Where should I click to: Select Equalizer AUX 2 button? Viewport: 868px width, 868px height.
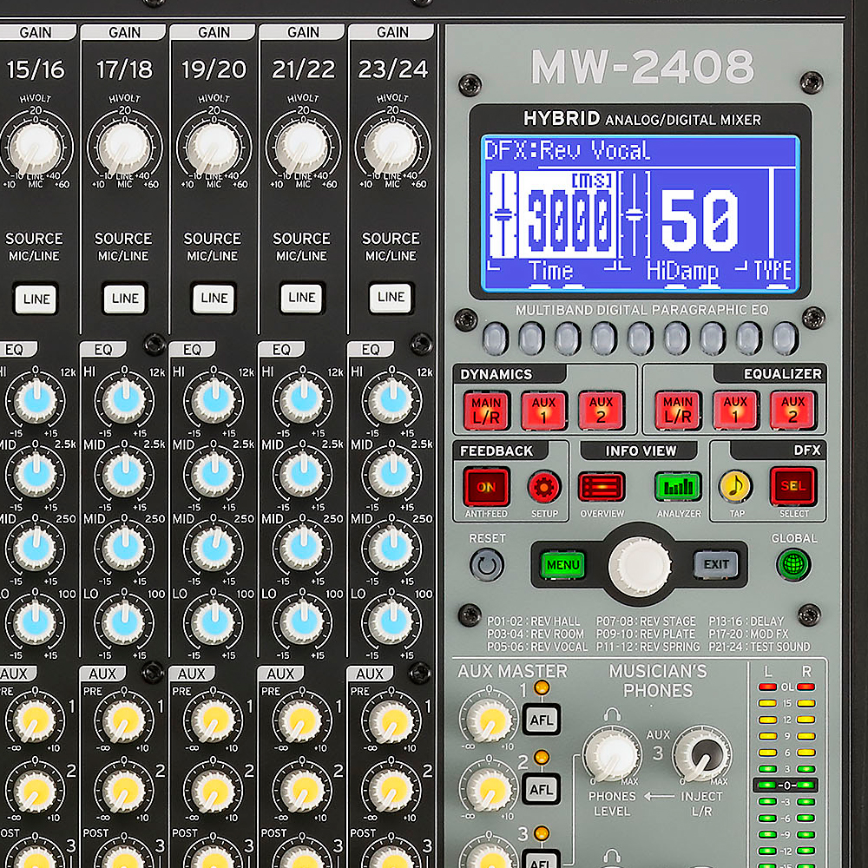(x=792, y=411)
